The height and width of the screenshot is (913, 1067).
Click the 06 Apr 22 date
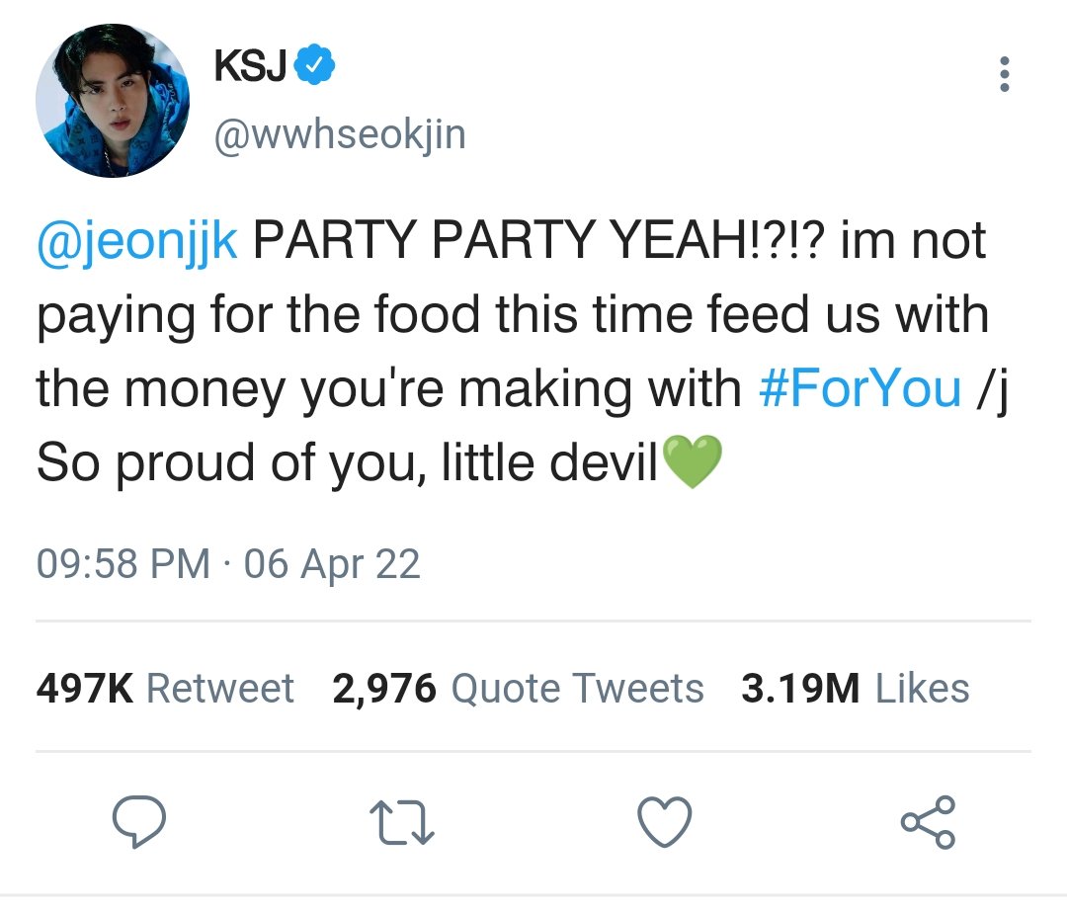(x=332, y=564)
